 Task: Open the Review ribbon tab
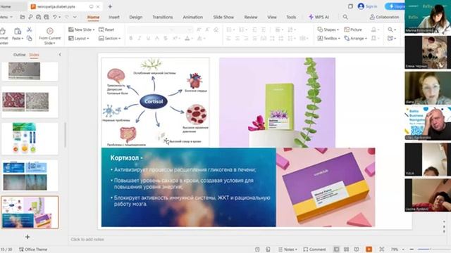point(251,17)
